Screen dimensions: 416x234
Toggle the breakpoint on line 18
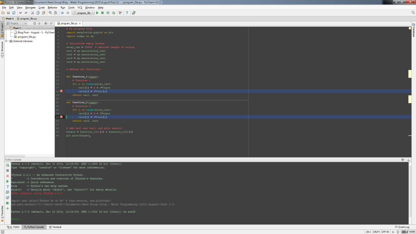coord(62,91)
